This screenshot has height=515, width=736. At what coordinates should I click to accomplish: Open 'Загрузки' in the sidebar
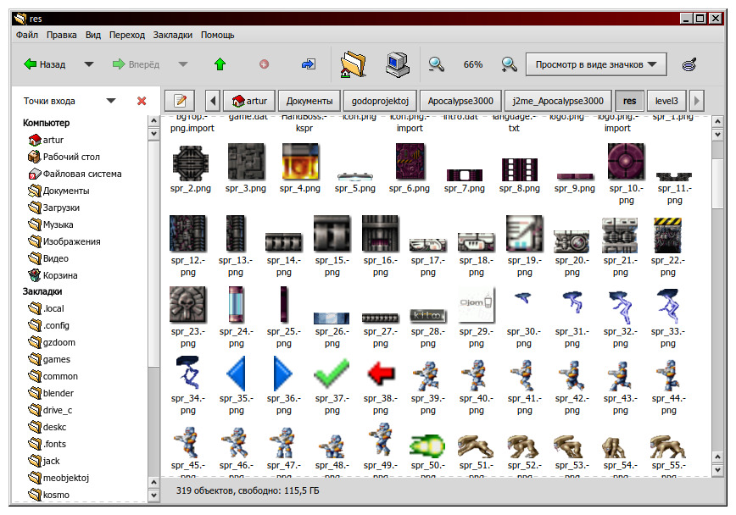[61, 208]
